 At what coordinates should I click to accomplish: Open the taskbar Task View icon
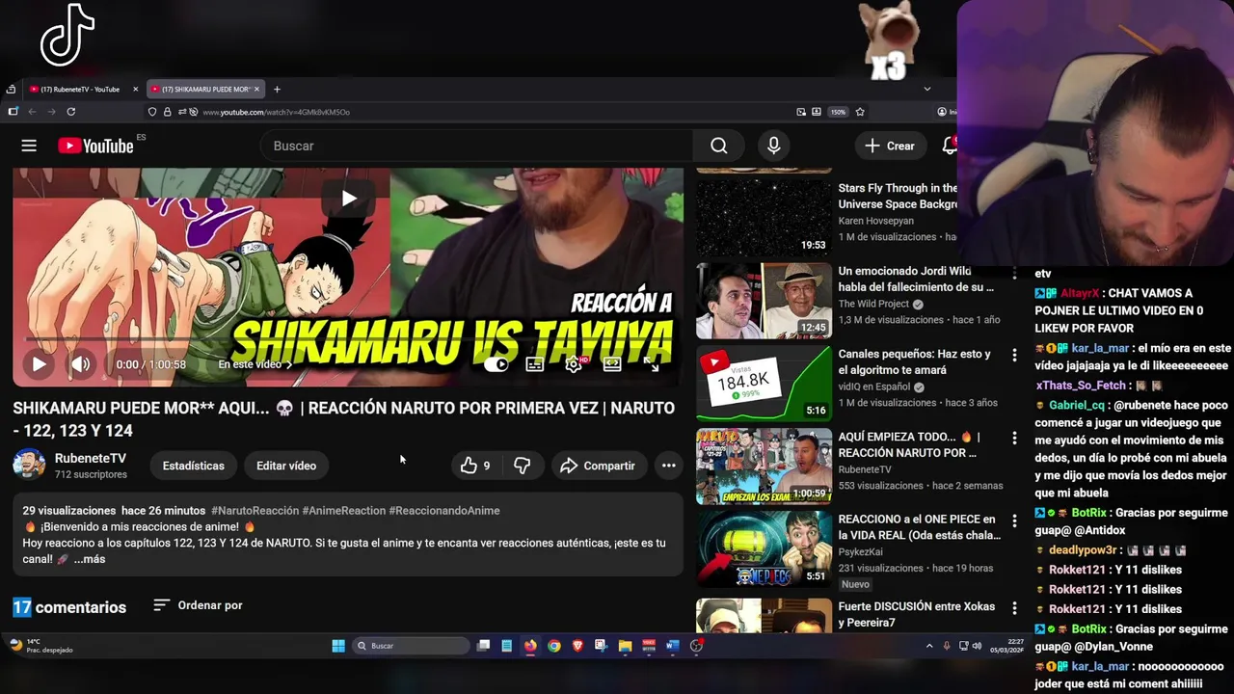click(483, 646)
